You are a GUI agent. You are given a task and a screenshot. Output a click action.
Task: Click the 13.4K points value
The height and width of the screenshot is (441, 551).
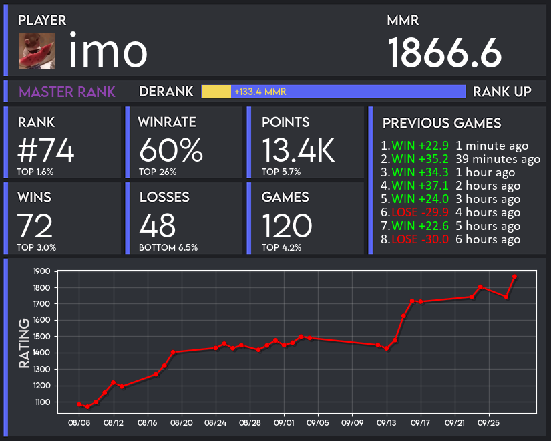[299, 150]
